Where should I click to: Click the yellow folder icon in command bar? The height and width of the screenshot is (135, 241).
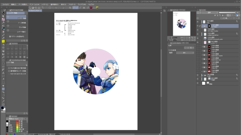click(97, 7)
